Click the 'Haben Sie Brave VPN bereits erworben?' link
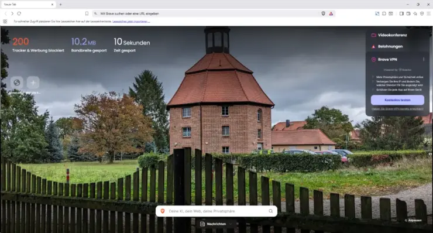 click(x=397, y=109)
